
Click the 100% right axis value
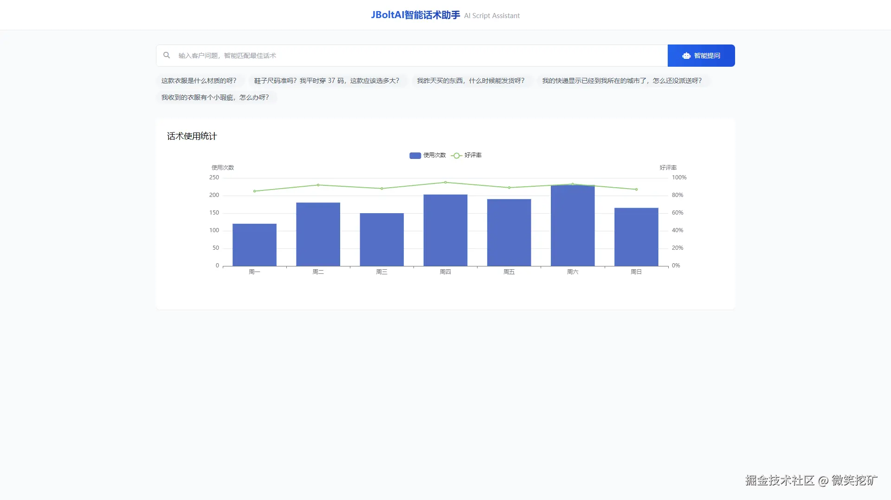(679, 177)
